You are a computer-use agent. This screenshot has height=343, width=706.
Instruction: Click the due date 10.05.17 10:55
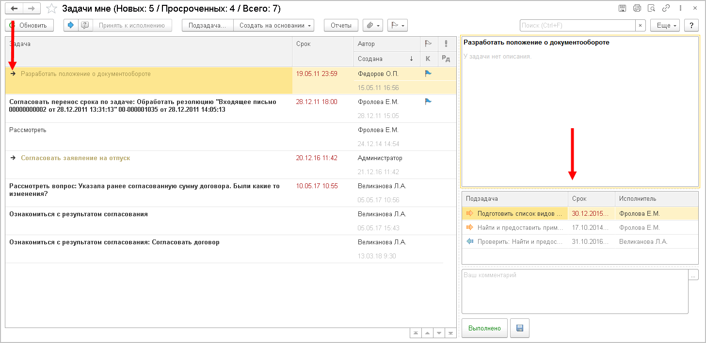[317, 186]
